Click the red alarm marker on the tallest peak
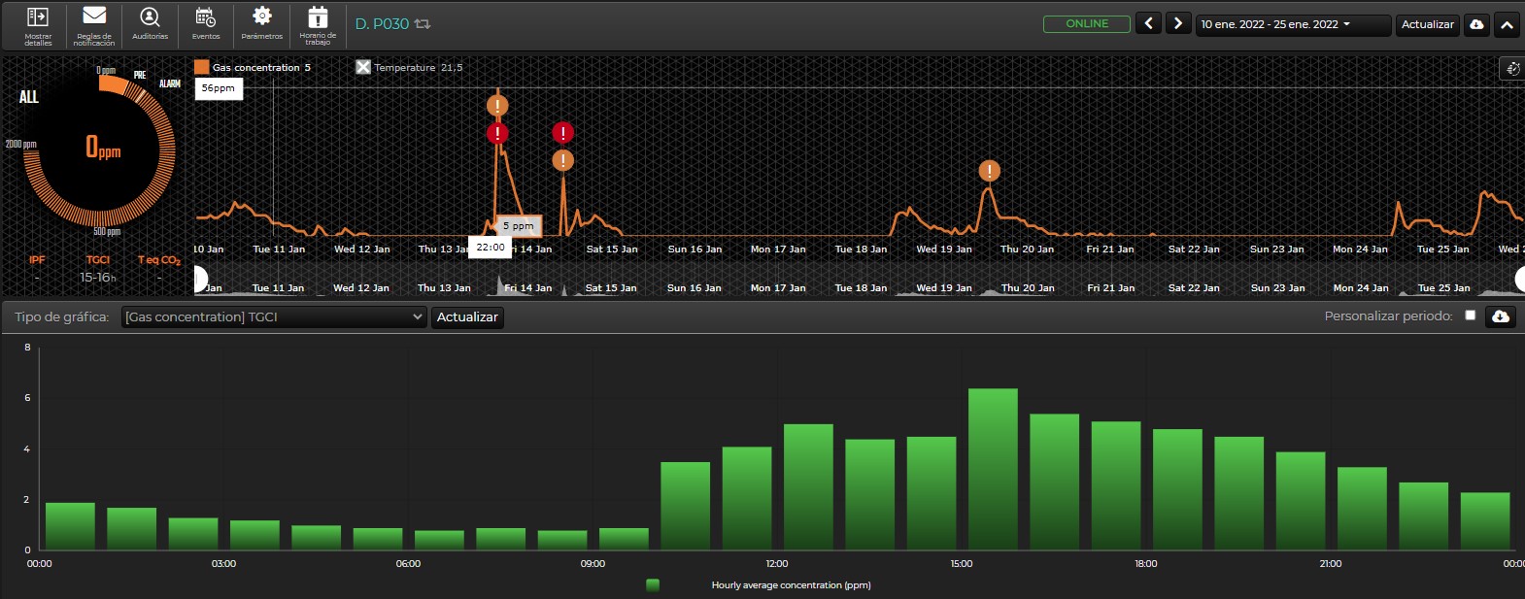1525x599 pixels. point(497,134)
